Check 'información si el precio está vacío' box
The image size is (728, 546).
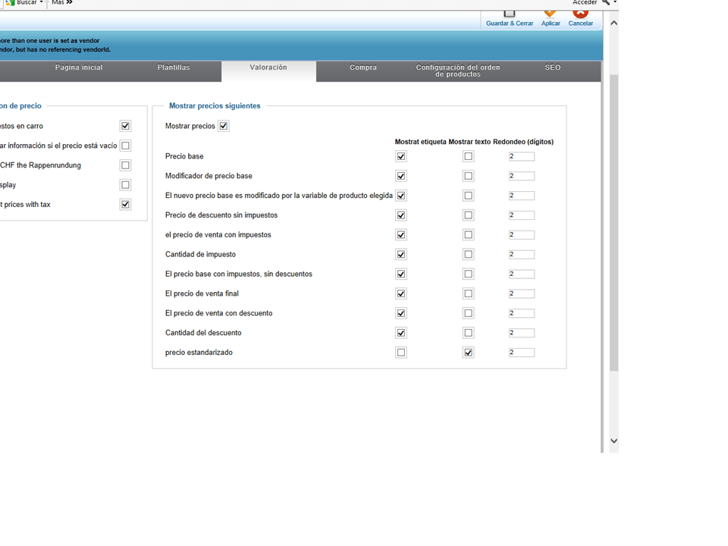pos(125,146)
